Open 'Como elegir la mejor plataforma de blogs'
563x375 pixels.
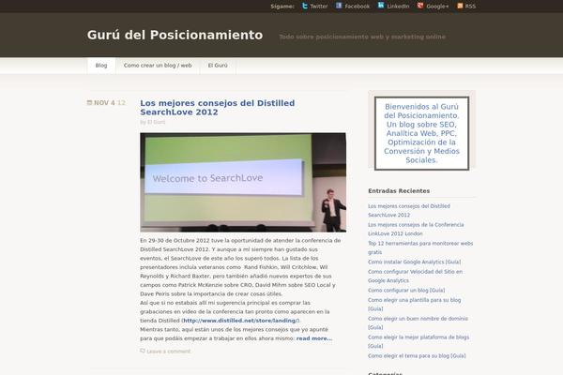point(418,341)
